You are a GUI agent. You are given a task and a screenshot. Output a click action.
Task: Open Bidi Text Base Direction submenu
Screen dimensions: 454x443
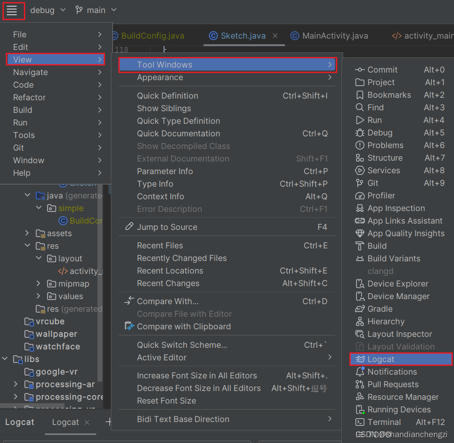click(x=227, y=419)
